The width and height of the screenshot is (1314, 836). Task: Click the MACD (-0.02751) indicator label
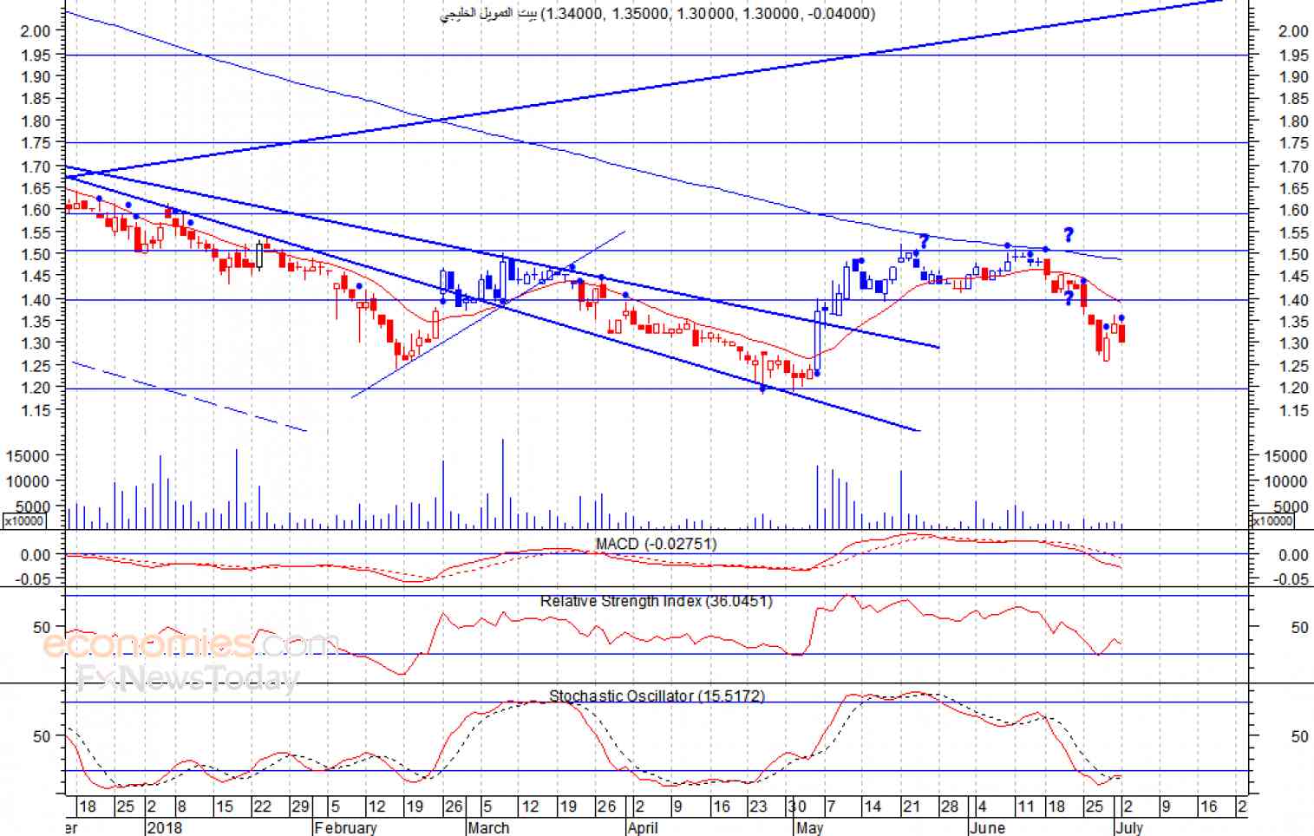pos(656,544)
